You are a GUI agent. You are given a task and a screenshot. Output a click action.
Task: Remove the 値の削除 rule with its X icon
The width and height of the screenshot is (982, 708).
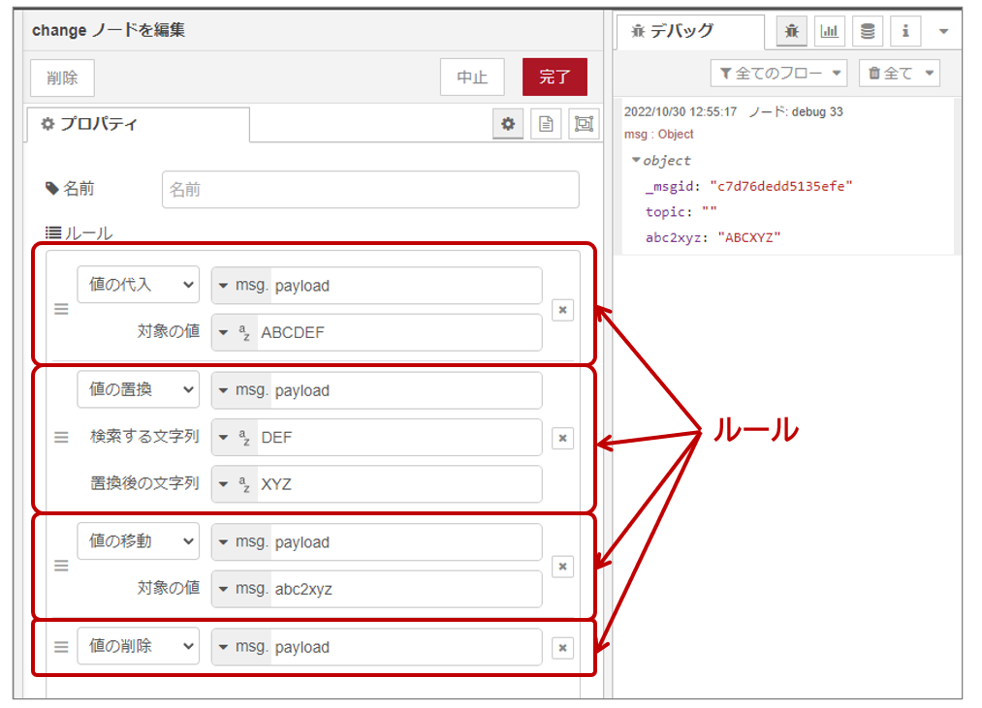pyautogui.click(x=562, y=647)
